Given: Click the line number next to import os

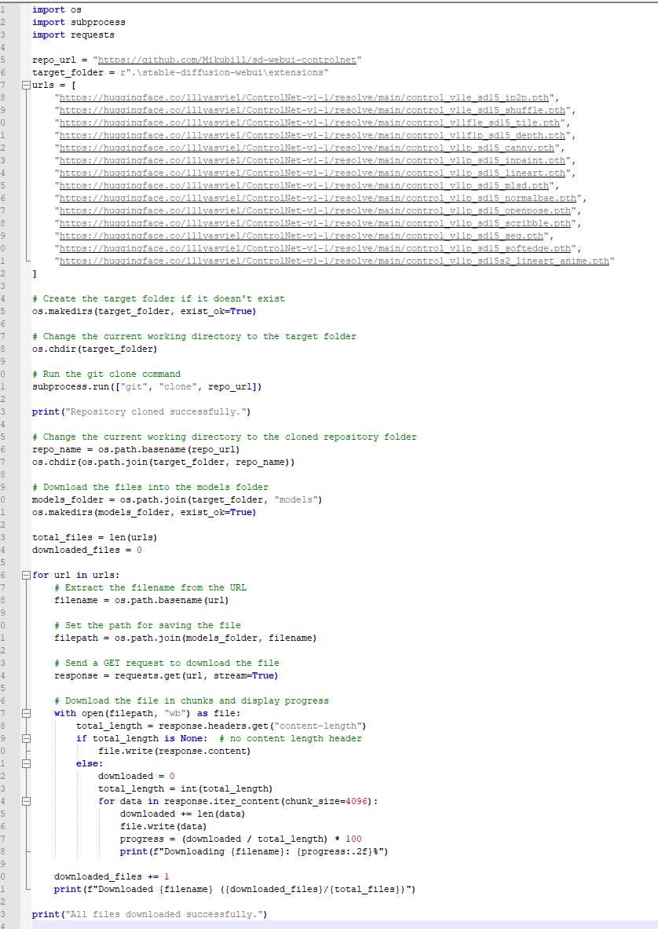Looking at the screenshot, I should coord(6,9).
